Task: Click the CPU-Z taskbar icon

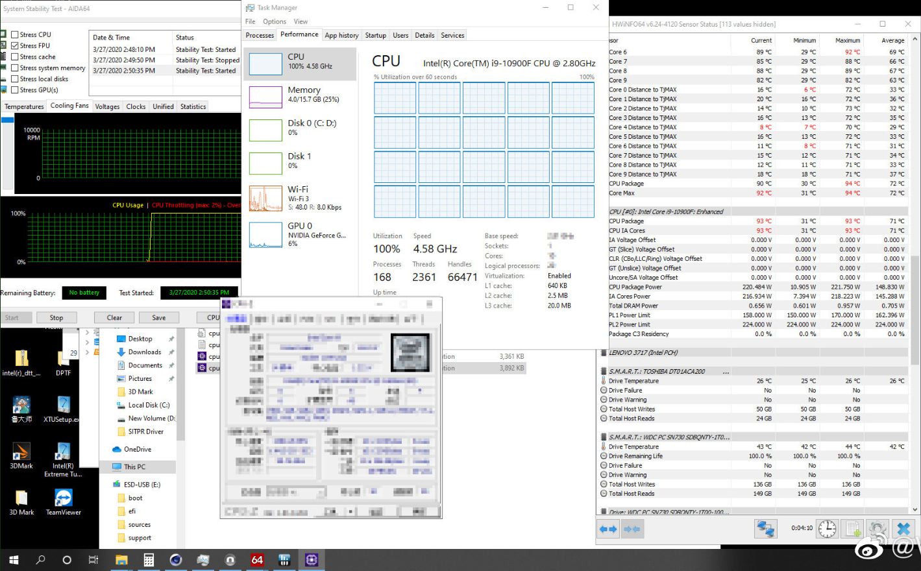Action: coord(312,560)
